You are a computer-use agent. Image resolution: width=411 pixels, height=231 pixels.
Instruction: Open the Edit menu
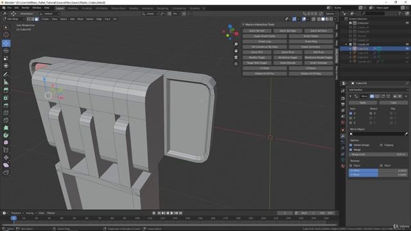coord(17,8)
